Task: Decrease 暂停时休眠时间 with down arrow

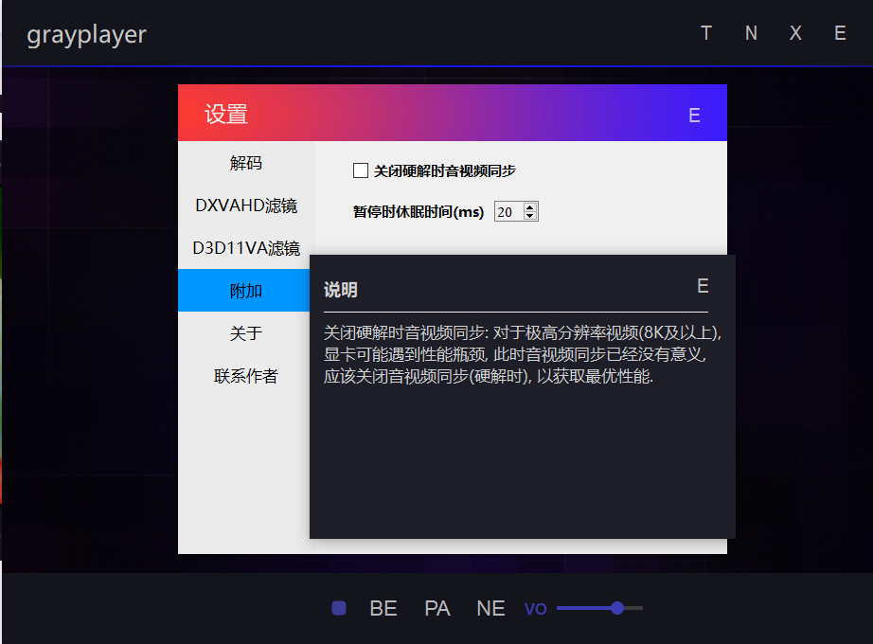Action: 531,216
